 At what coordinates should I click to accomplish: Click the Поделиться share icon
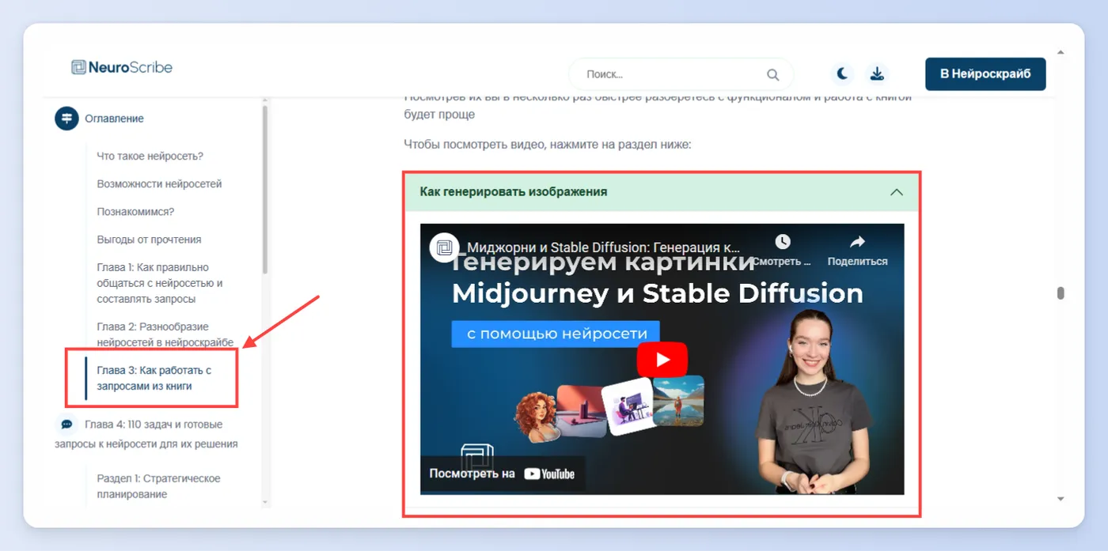tap(857, 242)
